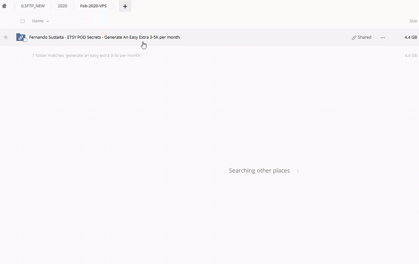Navigate to the 2020 breadcrumb folder
Screen dimensions: 419x264
(x=62, y=6)
